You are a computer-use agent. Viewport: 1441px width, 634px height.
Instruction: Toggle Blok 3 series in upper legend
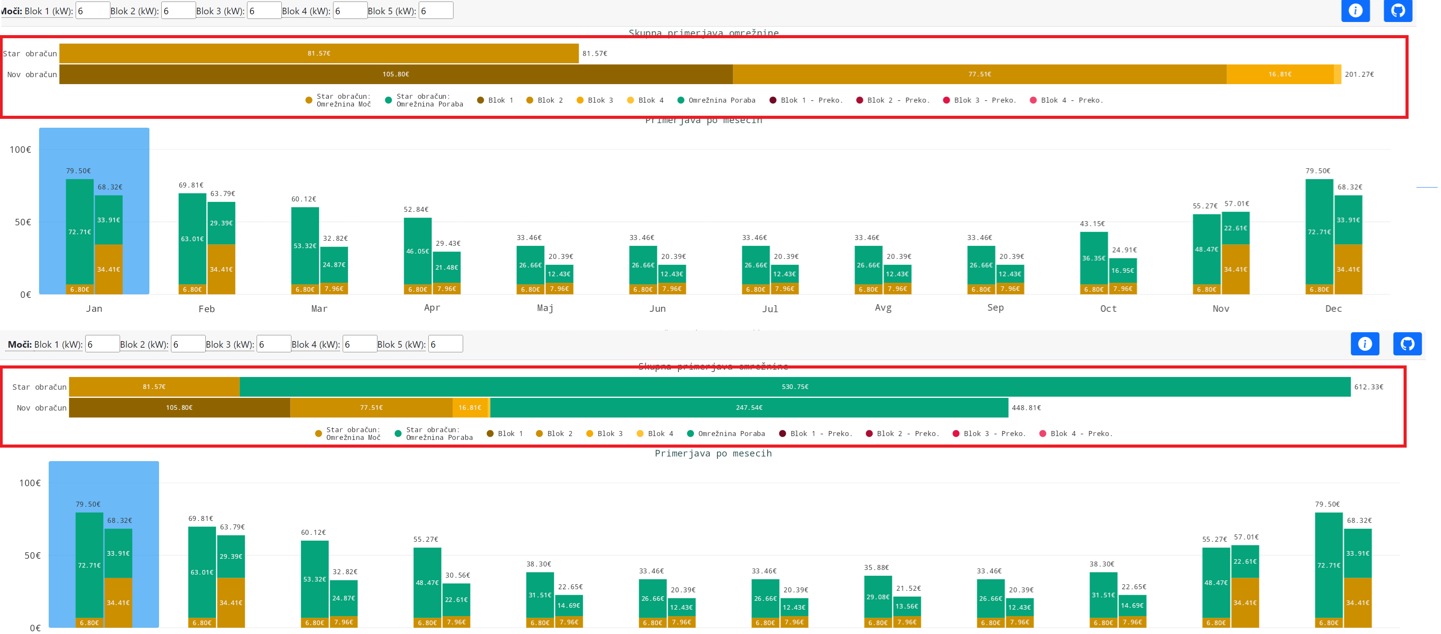[595, 100]
